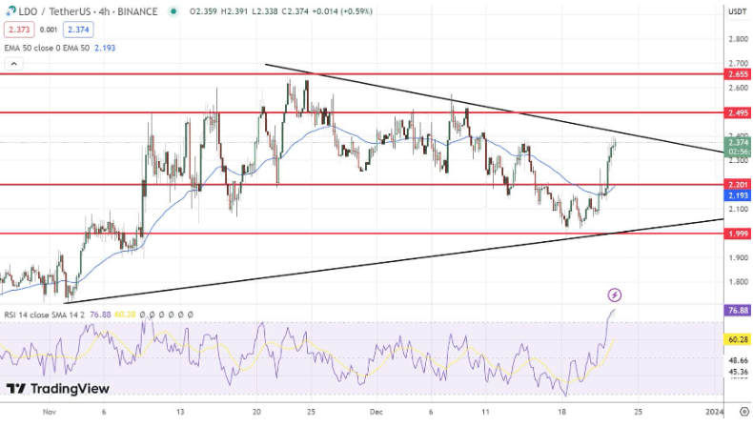Click the purple lightning bolt event icon
The height and width of the screenshot is (427, 753).
(x=615, y=295)
